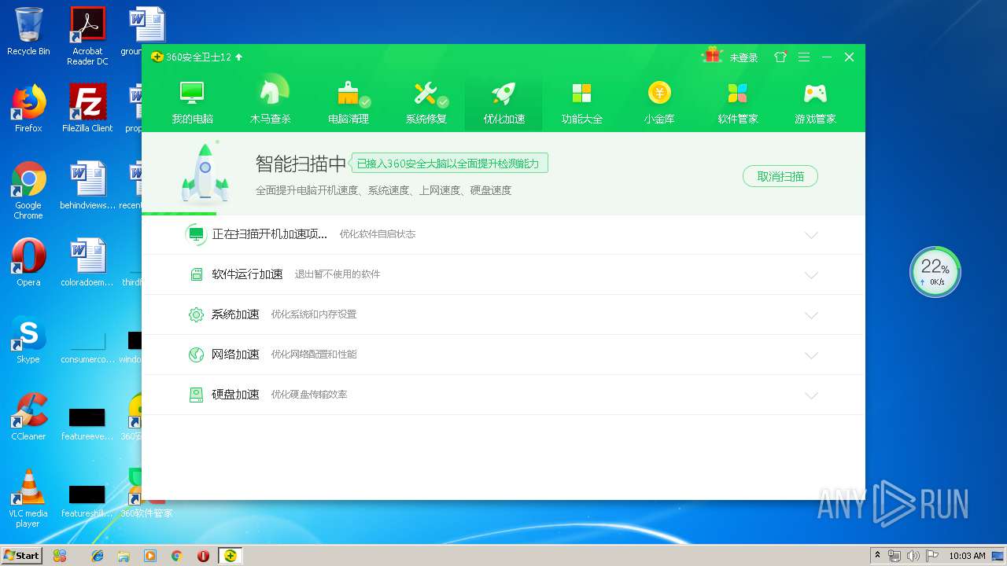Open Internet Explorer from taskbar
Viewport: 1007px width, 566px height.
[98, 556]
